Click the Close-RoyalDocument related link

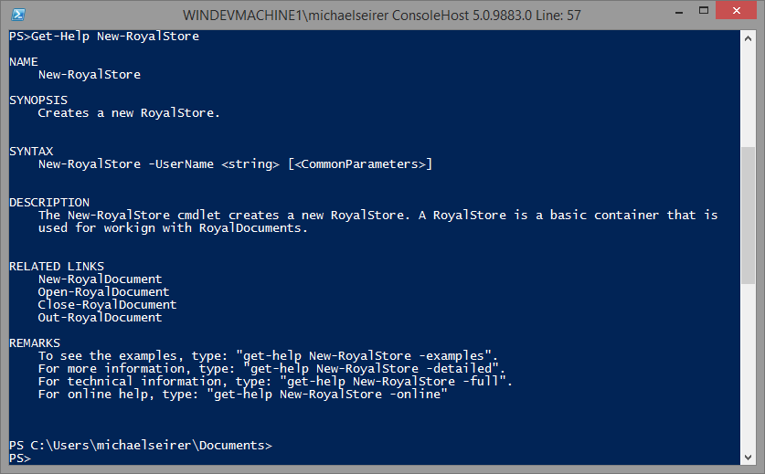point(107,305)
